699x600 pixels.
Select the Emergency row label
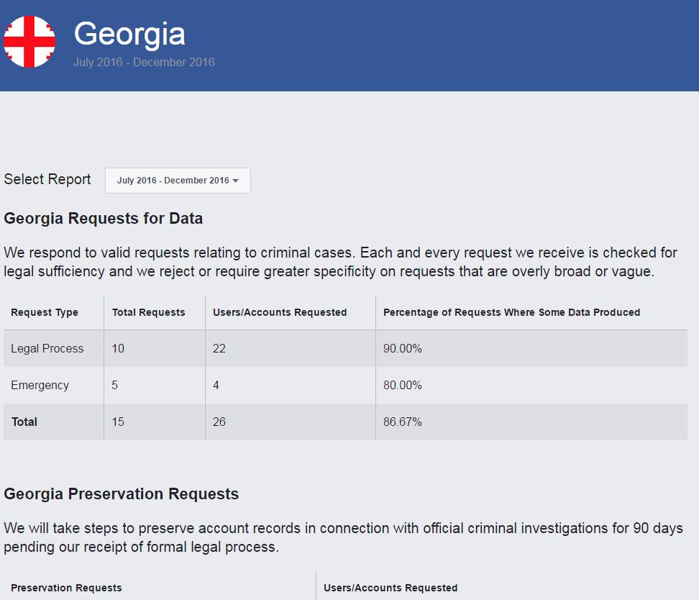[40, 386]
